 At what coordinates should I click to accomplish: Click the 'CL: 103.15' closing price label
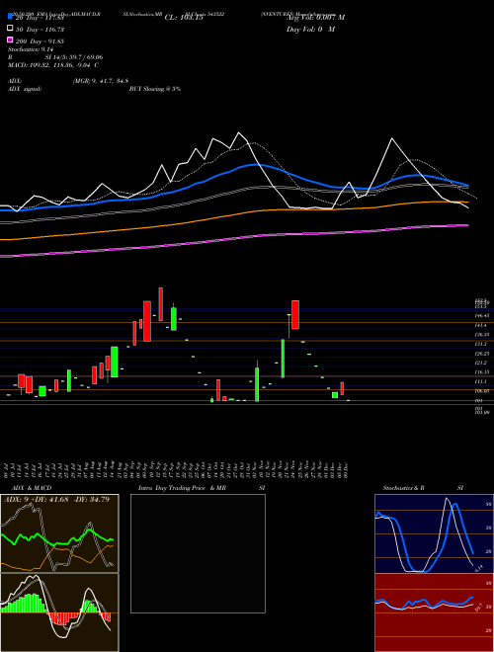point(184,18)
